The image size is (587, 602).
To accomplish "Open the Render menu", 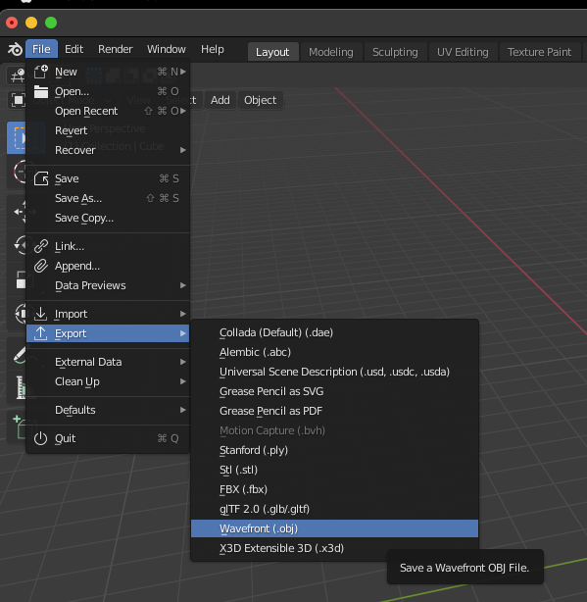I will 115,49.
